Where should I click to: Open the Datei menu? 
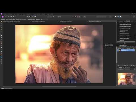[x=5, y=14]
